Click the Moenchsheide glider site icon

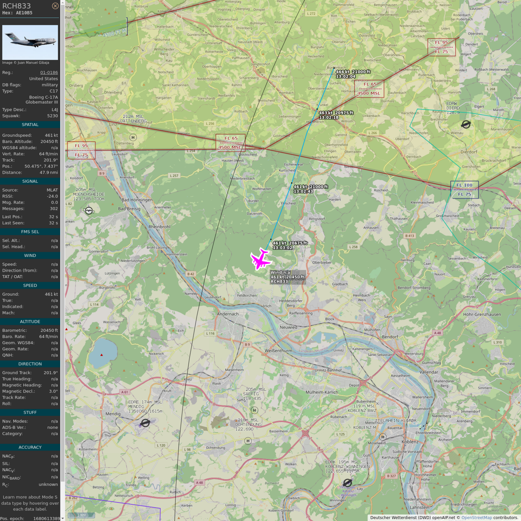pyautogui.click(x=89, y=211)
